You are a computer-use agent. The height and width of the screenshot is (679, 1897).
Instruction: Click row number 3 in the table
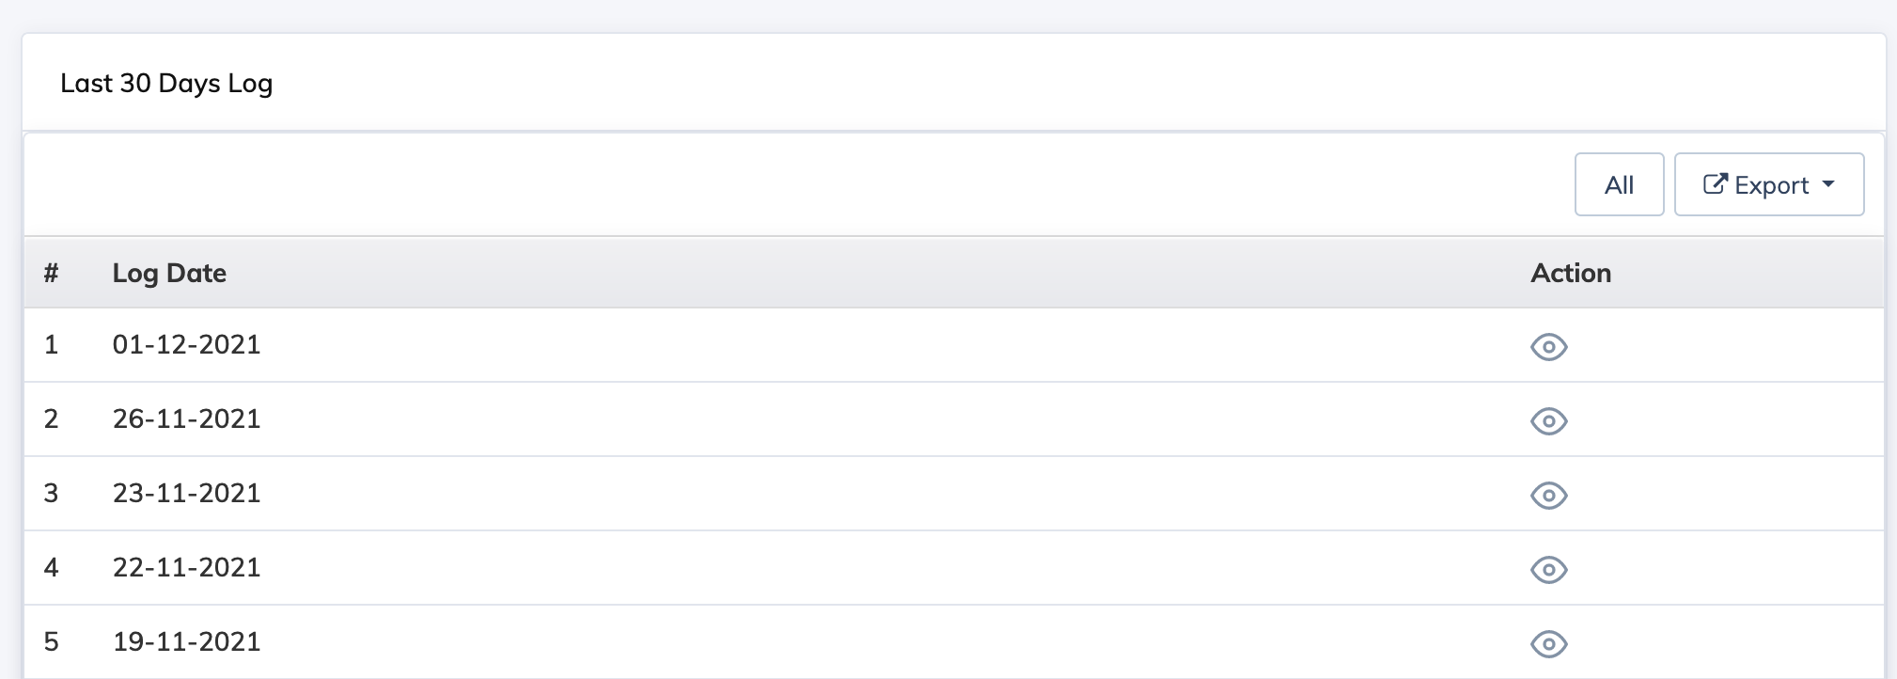coord(51,493)
